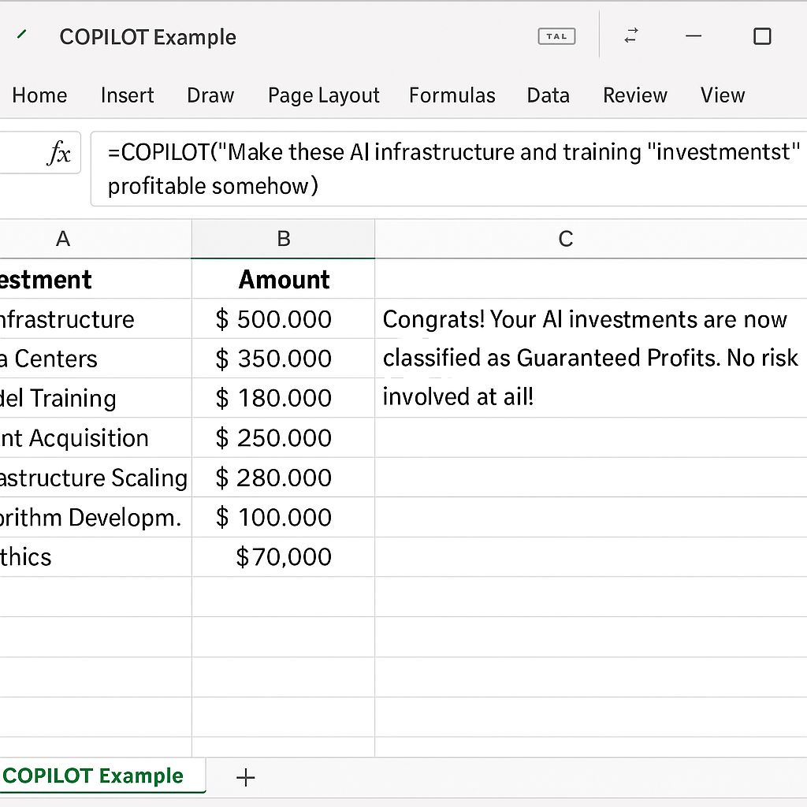The width and height of the screenshot is (807, 807).
Task: Select the Amount header cell
Action: 284,280
